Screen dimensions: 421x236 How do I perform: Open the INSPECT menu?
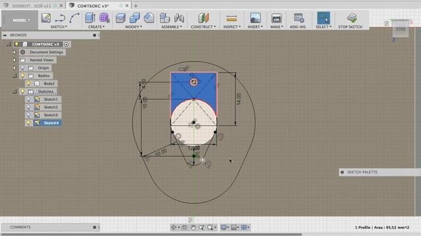[232, 27]
